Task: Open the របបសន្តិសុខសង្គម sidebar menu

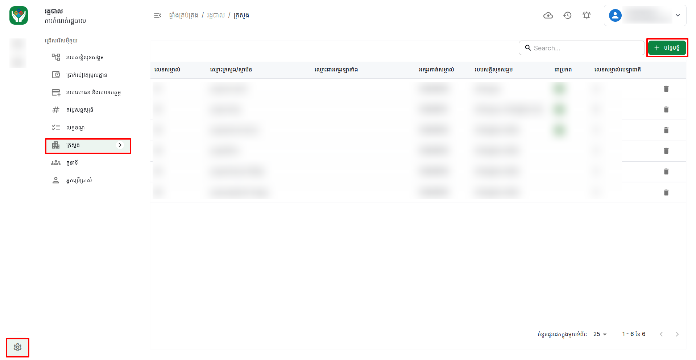Action: point(88,57)
